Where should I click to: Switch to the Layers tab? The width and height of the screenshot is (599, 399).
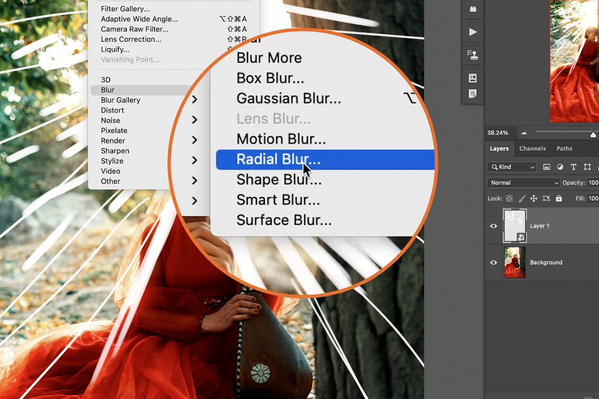click(x=499, y=149)
